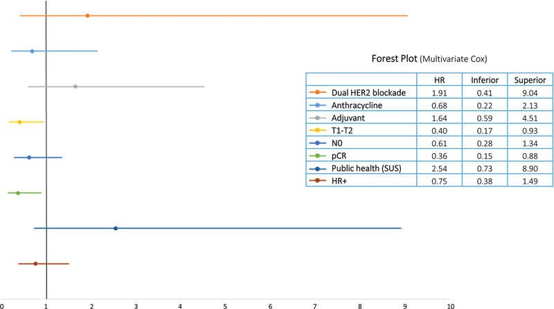Click the green pCR point on the plot

pos(18,193)
